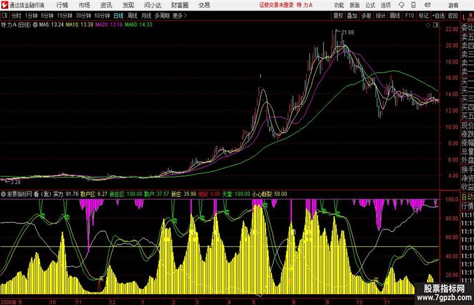Click the MA10: 13.38 value
The image size is (474, 305).
(80, 25)
